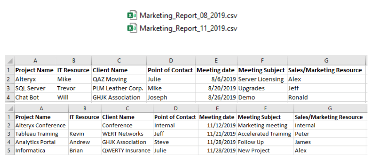This screenshot has height=161, width=375.
Task: Select the Alteryx Conference cell
Action: [41, 126]
